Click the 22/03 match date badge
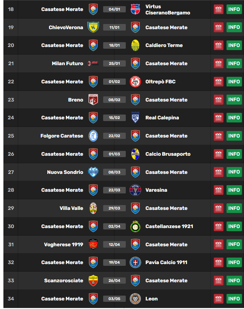Viewport: 244px width, 309px height. [114, 190]
